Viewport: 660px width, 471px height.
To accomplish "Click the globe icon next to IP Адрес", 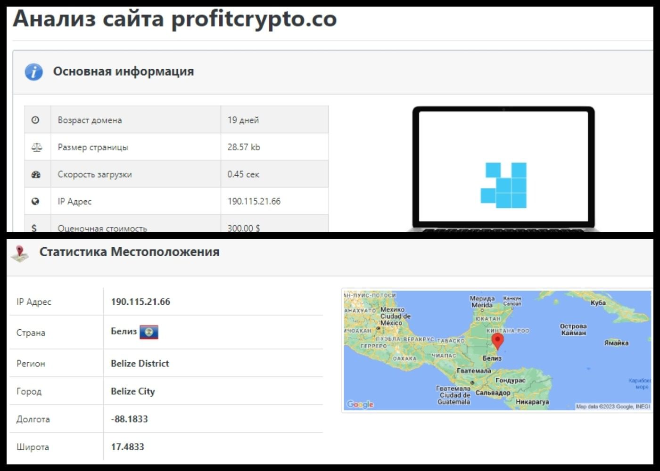I will (35, 202).
